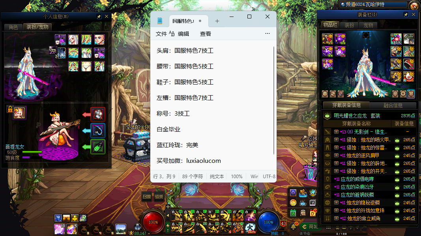
Task: Click the 融合信息 tab button
Action: (393, 105)
